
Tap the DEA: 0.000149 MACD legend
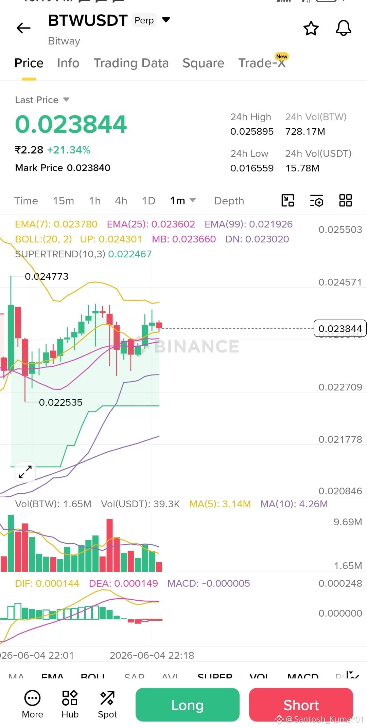pos(123,583)
